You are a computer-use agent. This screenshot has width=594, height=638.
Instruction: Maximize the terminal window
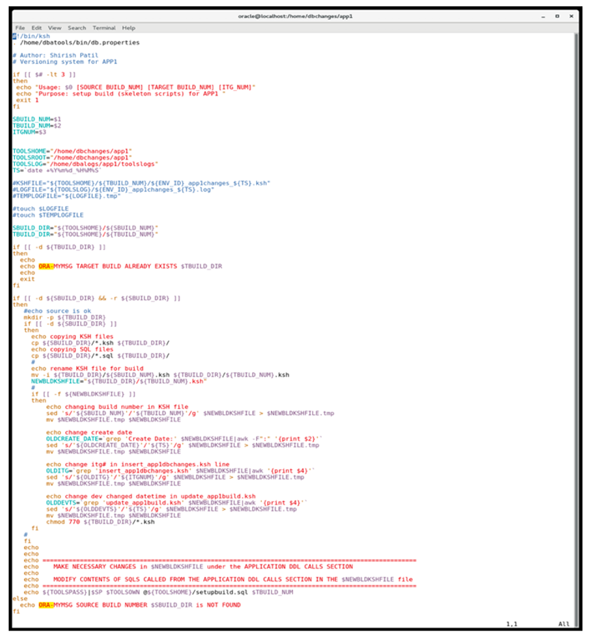[557, 16]
